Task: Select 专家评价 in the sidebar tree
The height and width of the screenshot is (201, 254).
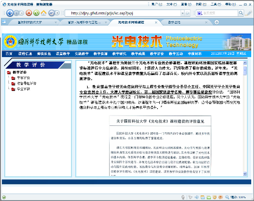Action: pyautogui.click(x=24, y=78)
